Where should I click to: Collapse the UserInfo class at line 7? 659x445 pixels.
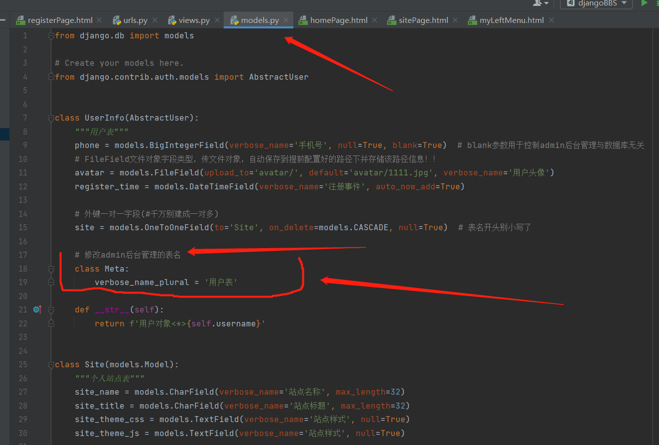coord(51,118)
